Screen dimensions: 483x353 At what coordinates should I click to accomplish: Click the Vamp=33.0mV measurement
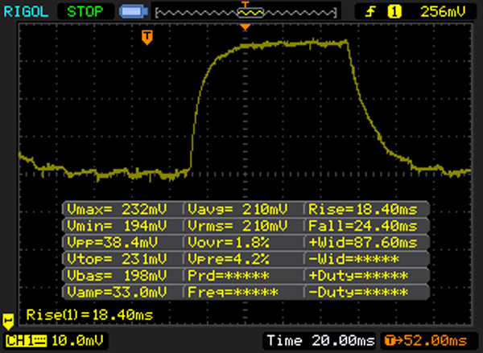117,292
